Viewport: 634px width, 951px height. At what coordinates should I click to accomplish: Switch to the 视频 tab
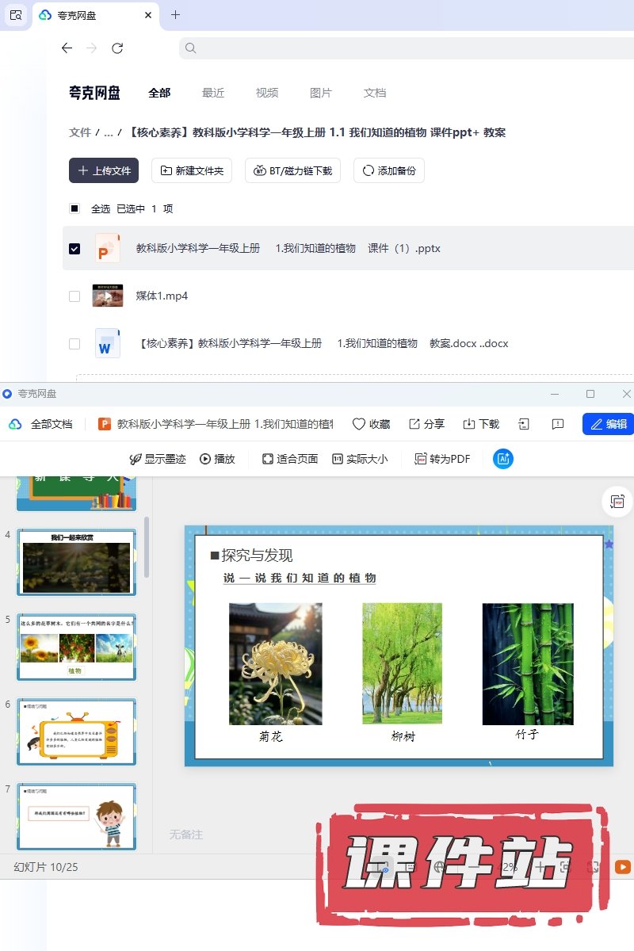(x=267, y=93)
